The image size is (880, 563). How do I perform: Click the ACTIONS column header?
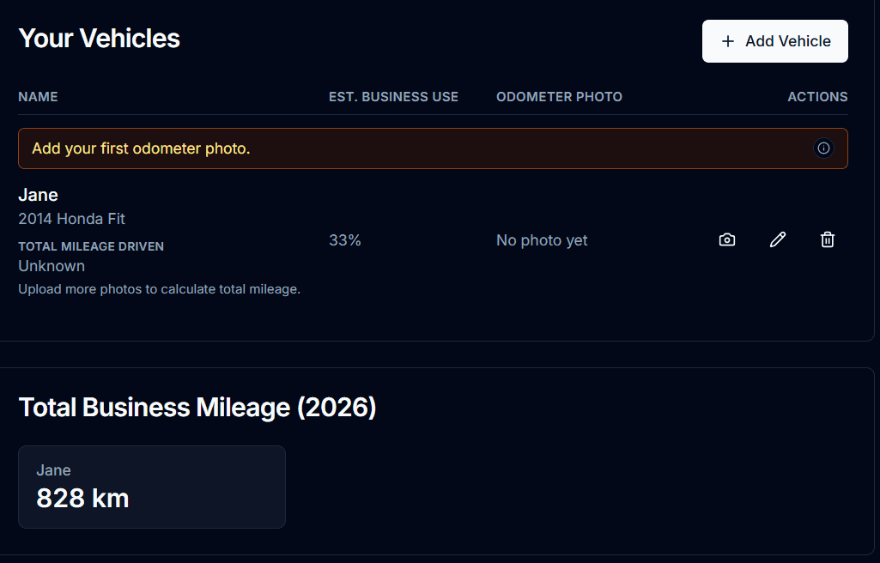pyautogui.click(x=817, y=97)
